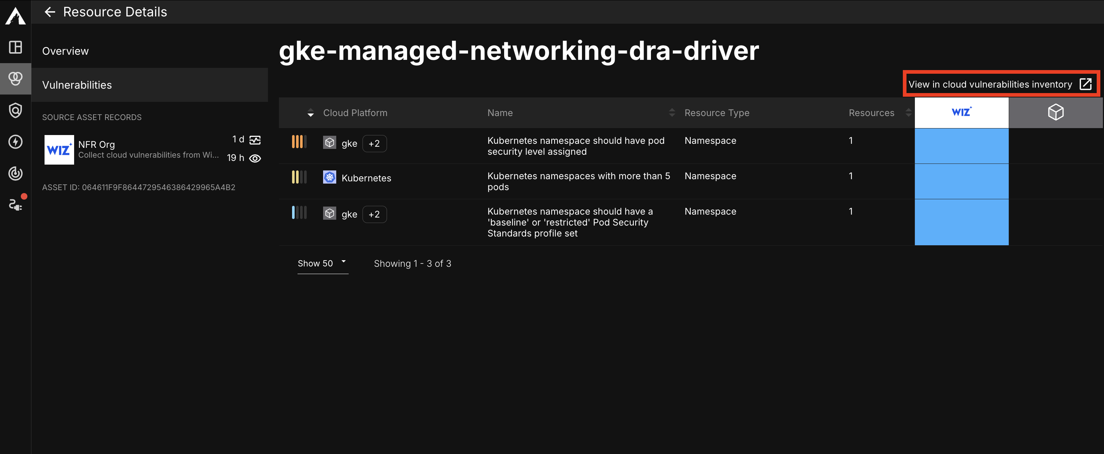The image size is (1104, 454).
Task: Select 'Kubernetes namespace should have pod security level assigned'
Action: click(576, 146)
